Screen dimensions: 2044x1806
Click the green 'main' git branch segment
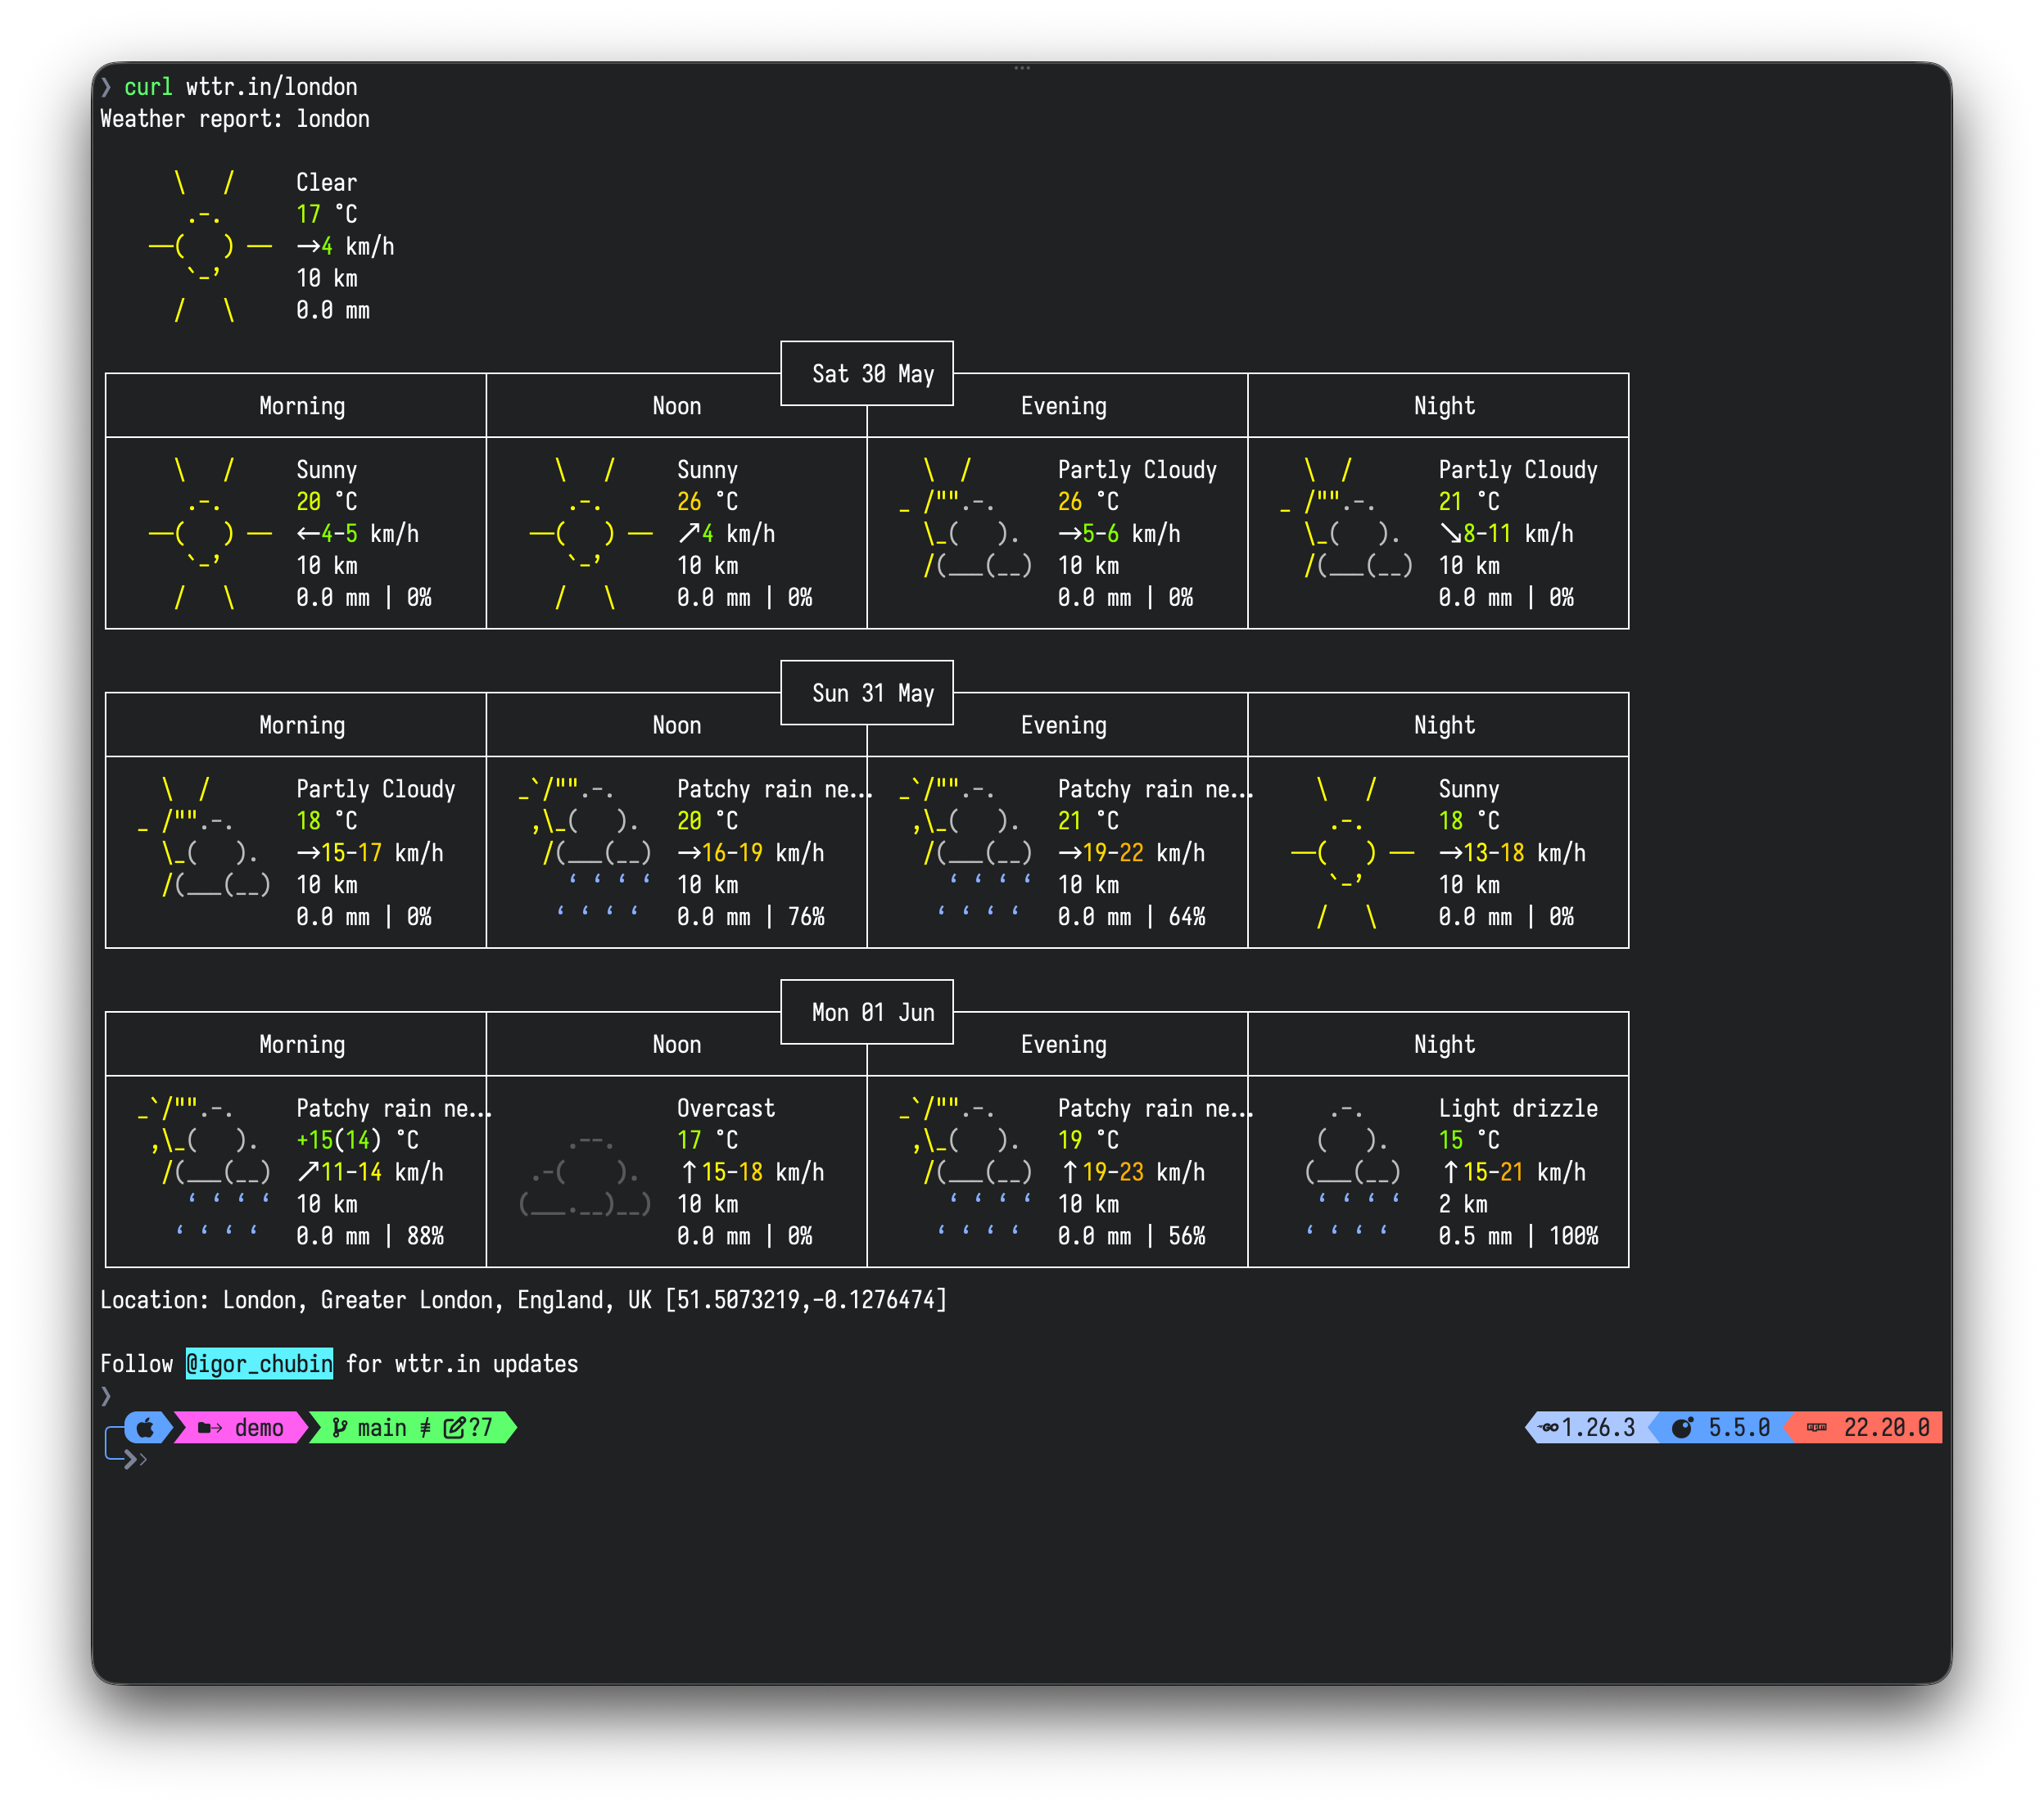pos(413,1429)
